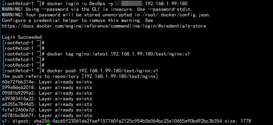Click the repository name in square brackets
273x125 pixels.
(x=120, y=76)
